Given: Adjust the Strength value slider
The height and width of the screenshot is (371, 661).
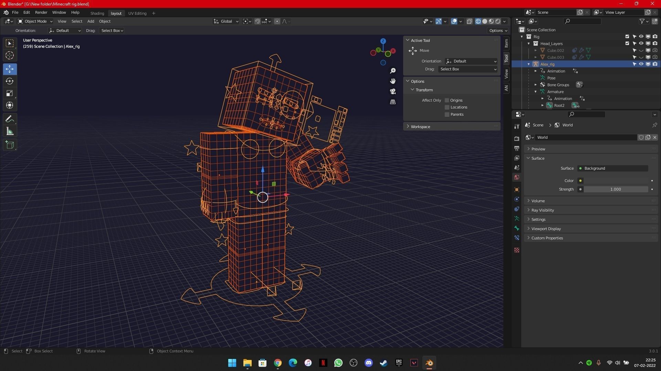Looking at the screenshot, I should coord(616,189).
